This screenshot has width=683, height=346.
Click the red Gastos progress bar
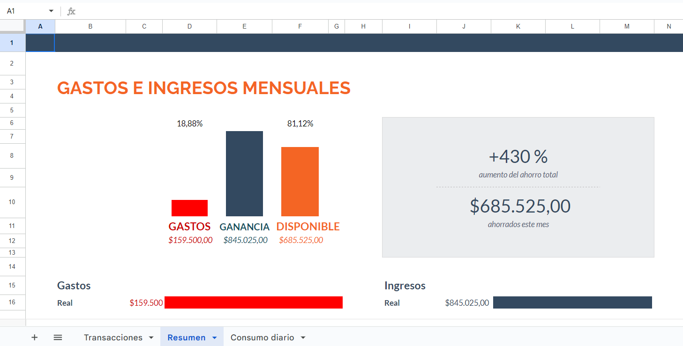tap(253, 302)
